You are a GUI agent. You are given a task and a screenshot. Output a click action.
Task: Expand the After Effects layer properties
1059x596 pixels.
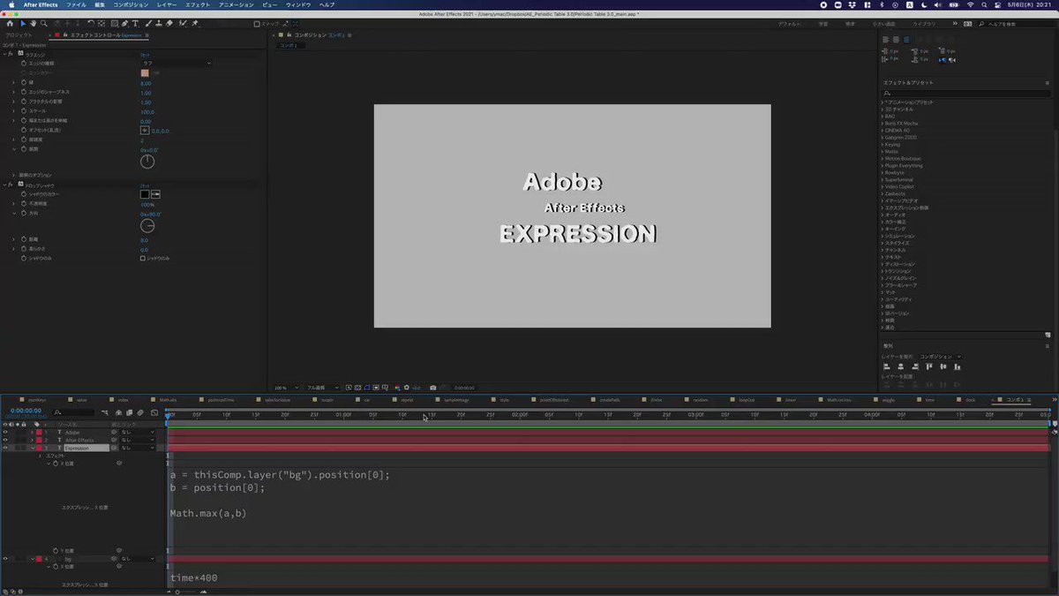[32, 440]
